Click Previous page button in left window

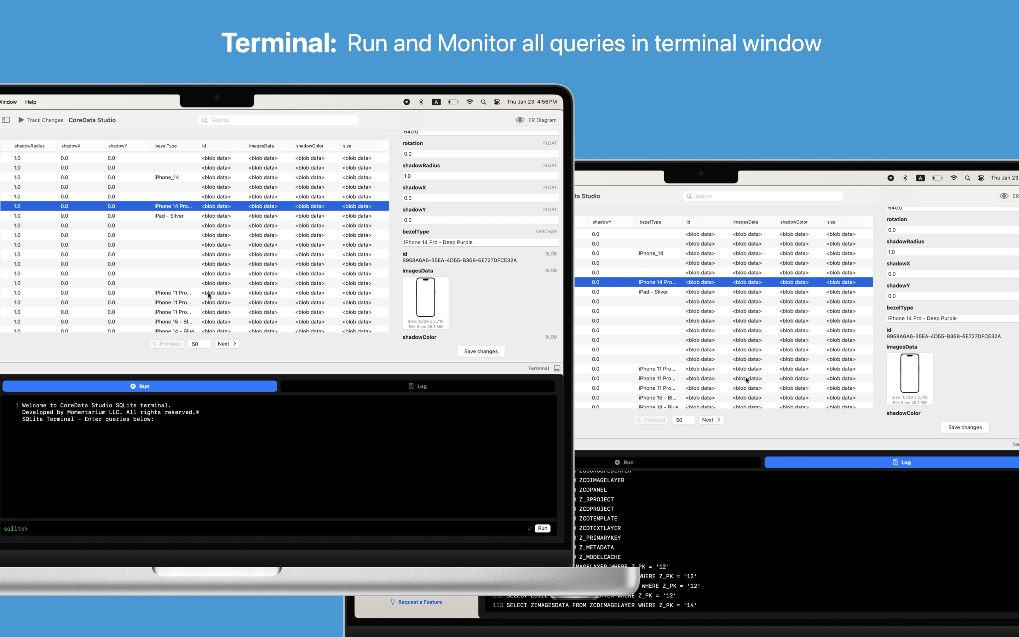167,344
